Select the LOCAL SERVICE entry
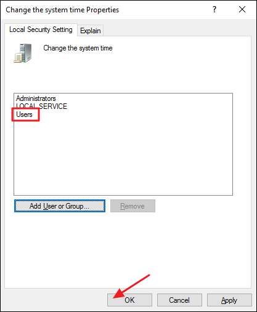257x312 pixels. 41,106
